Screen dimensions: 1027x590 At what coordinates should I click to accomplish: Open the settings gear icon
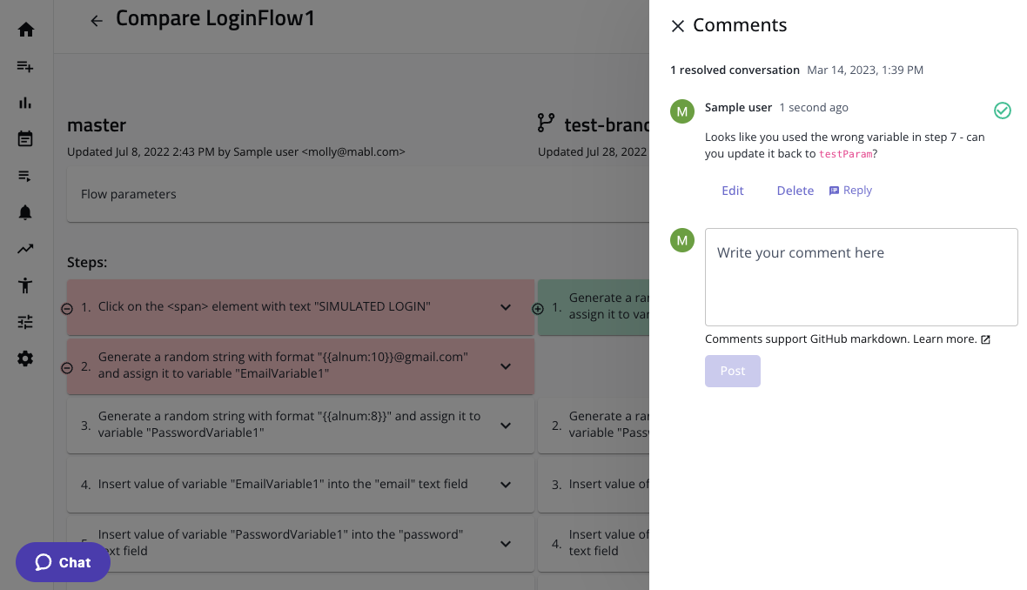click(25, 359)
